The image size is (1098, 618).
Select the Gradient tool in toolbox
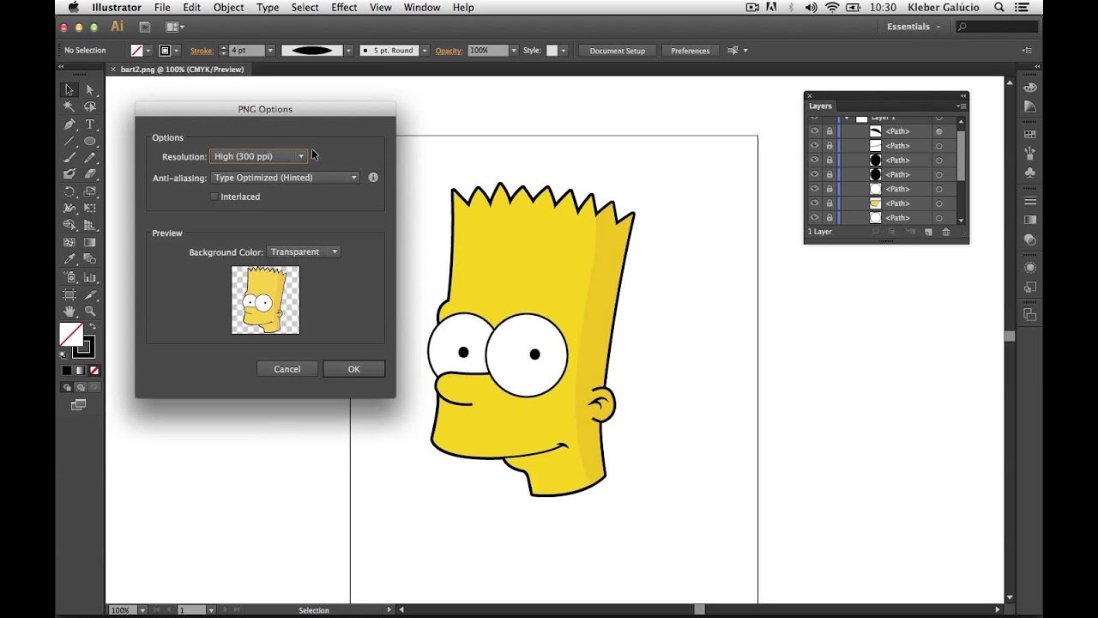[90, 242]
